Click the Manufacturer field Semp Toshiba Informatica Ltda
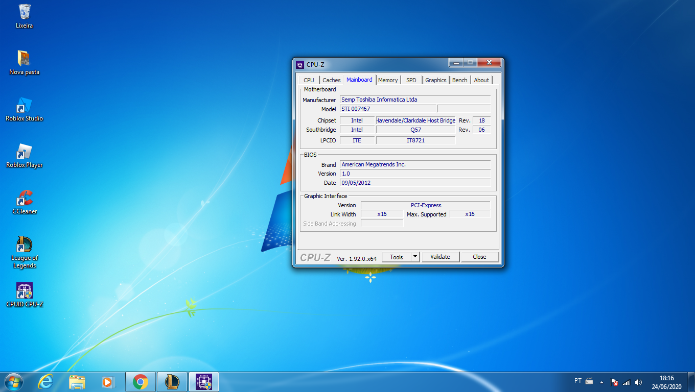The height and width of the screenshot is (392, 695). (x=415, y=100)
